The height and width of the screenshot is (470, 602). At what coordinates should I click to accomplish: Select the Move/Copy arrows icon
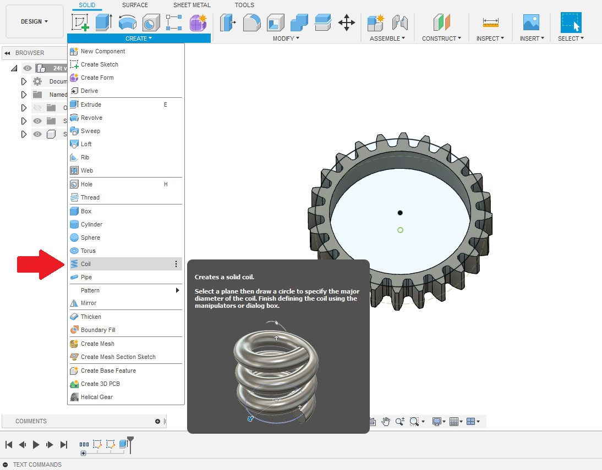pyautogui.click(x=347, y=23)
